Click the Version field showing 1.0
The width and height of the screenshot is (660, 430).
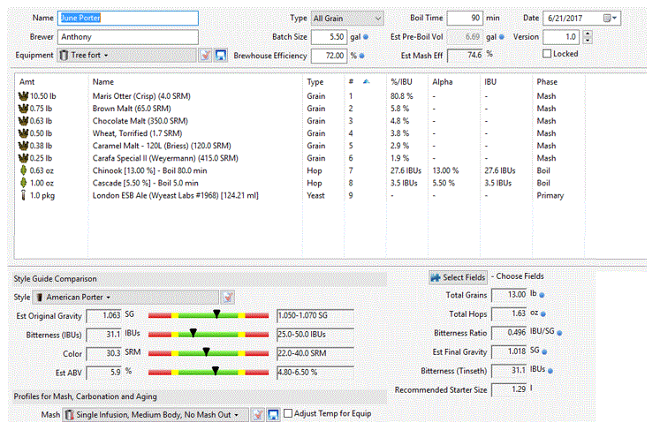(x=561, y=37)
